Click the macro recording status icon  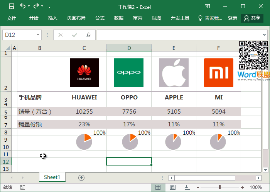point(22,187)
